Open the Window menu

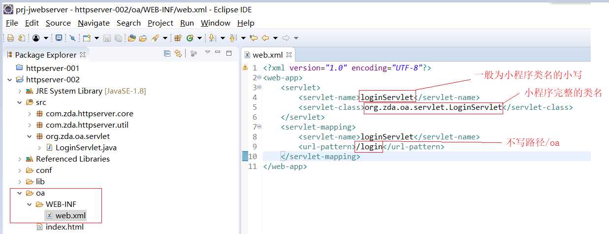pyautogui.click(x=216, y=23)
